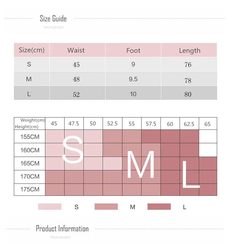Viewport: 229px width, 251px height.
Task: Click the 155CM height row label
Action: tap(30, 137)
